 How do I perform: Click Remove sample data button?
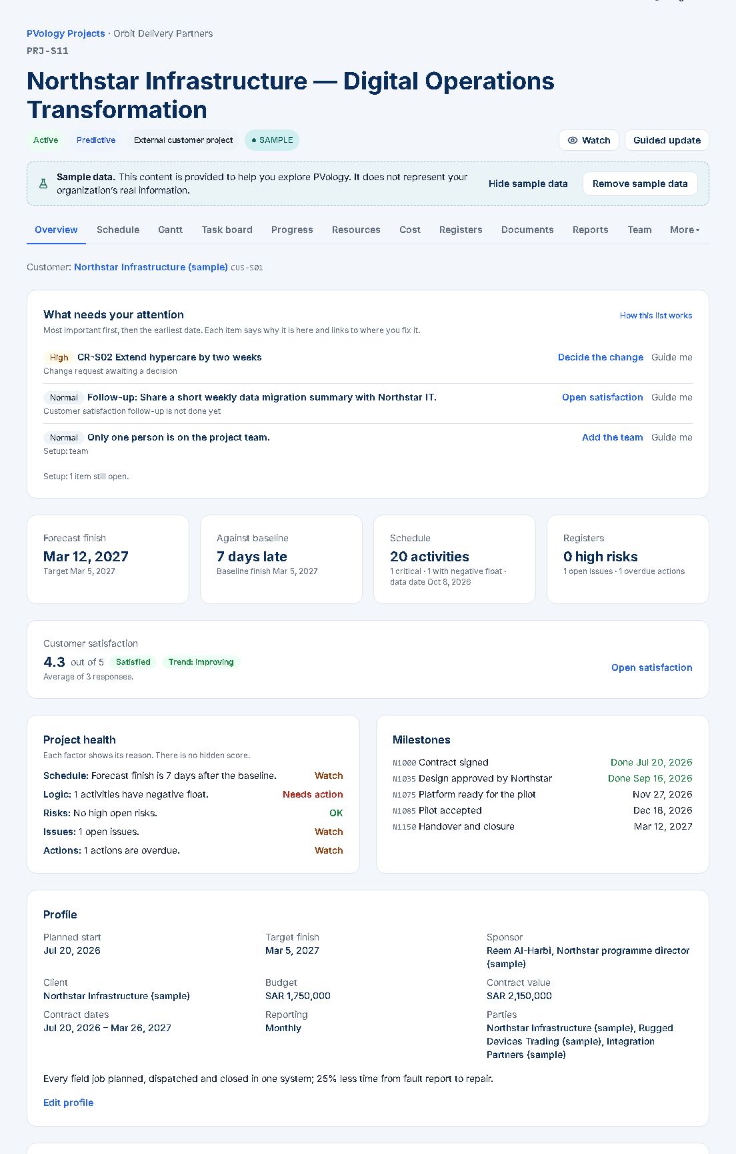640,184
